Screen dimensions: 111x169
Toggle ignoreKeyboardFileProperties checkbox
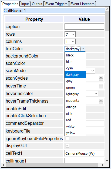(x=68, y=138)
